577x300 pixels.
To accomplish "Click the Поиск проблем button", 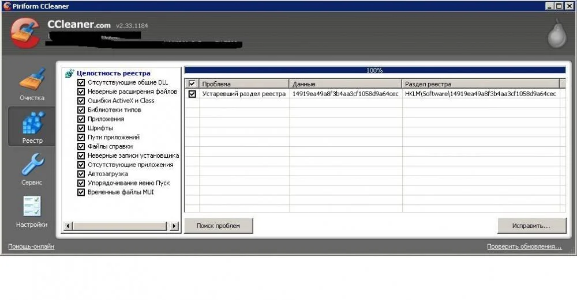I will click(x=218, y=226).
